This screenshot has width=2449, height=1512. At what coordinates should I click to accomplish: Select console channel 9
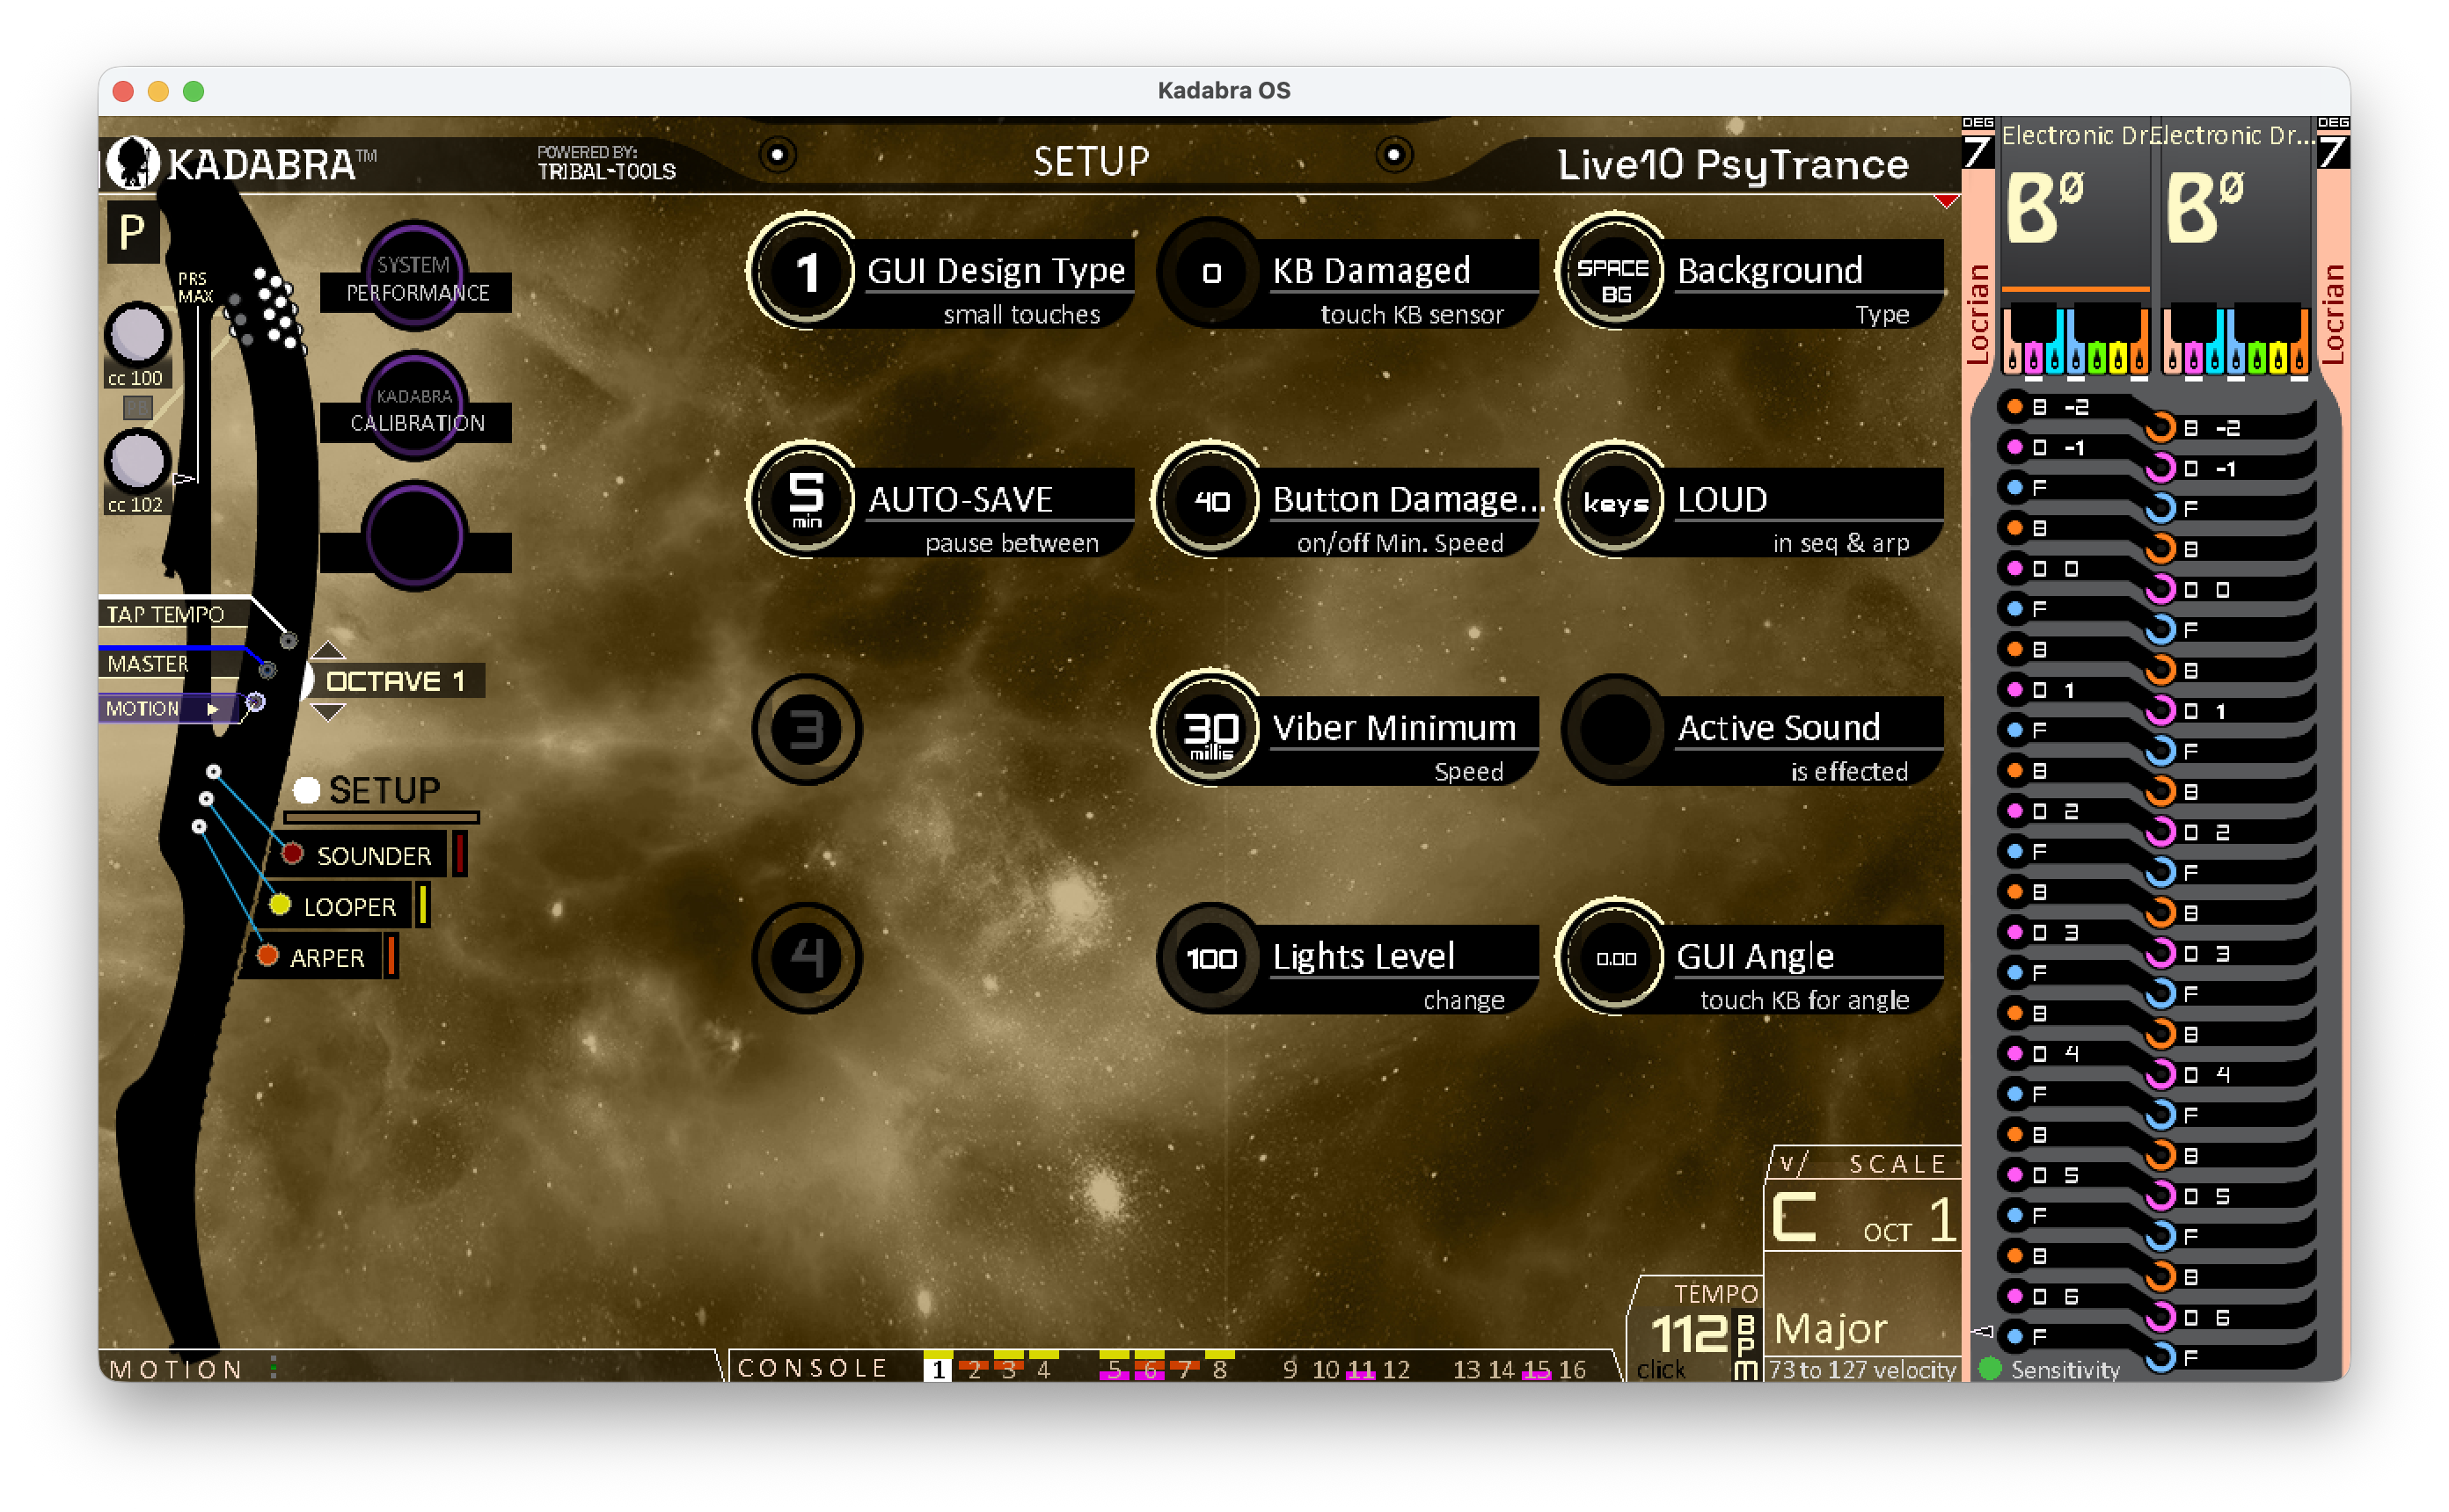1290,1368
